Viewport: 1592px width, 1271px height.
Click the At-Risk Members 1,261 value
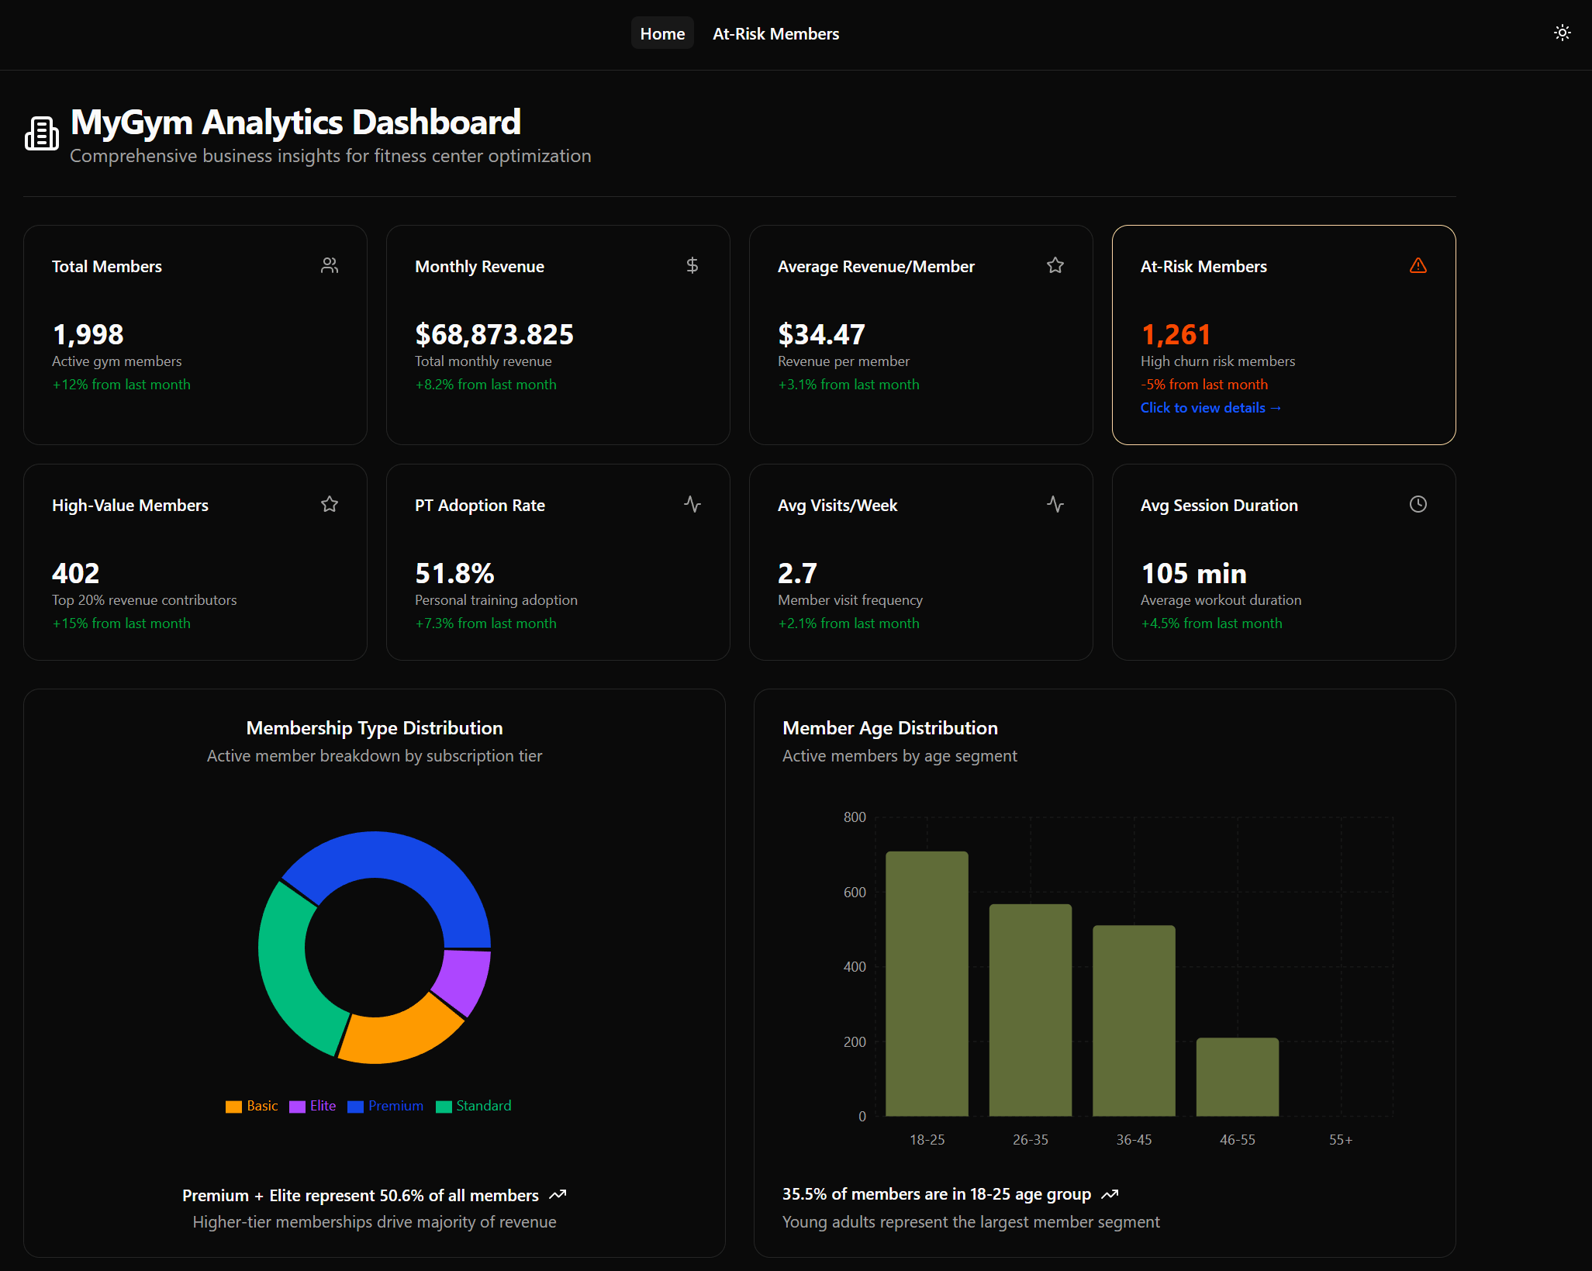click(x=1176, y=334)
